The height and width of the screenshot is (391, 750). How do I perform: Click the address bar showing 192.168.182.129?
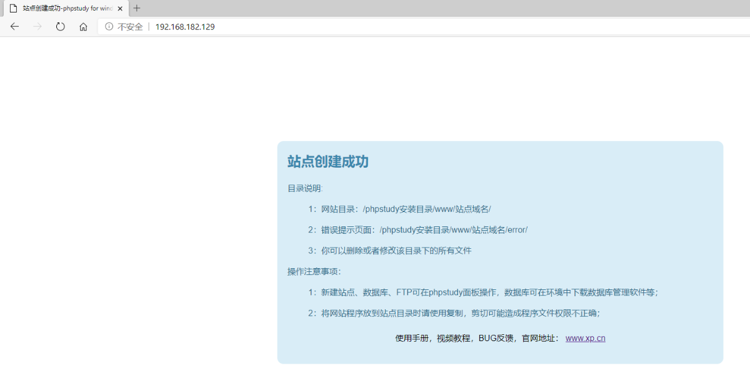click(x=424, y=27)
